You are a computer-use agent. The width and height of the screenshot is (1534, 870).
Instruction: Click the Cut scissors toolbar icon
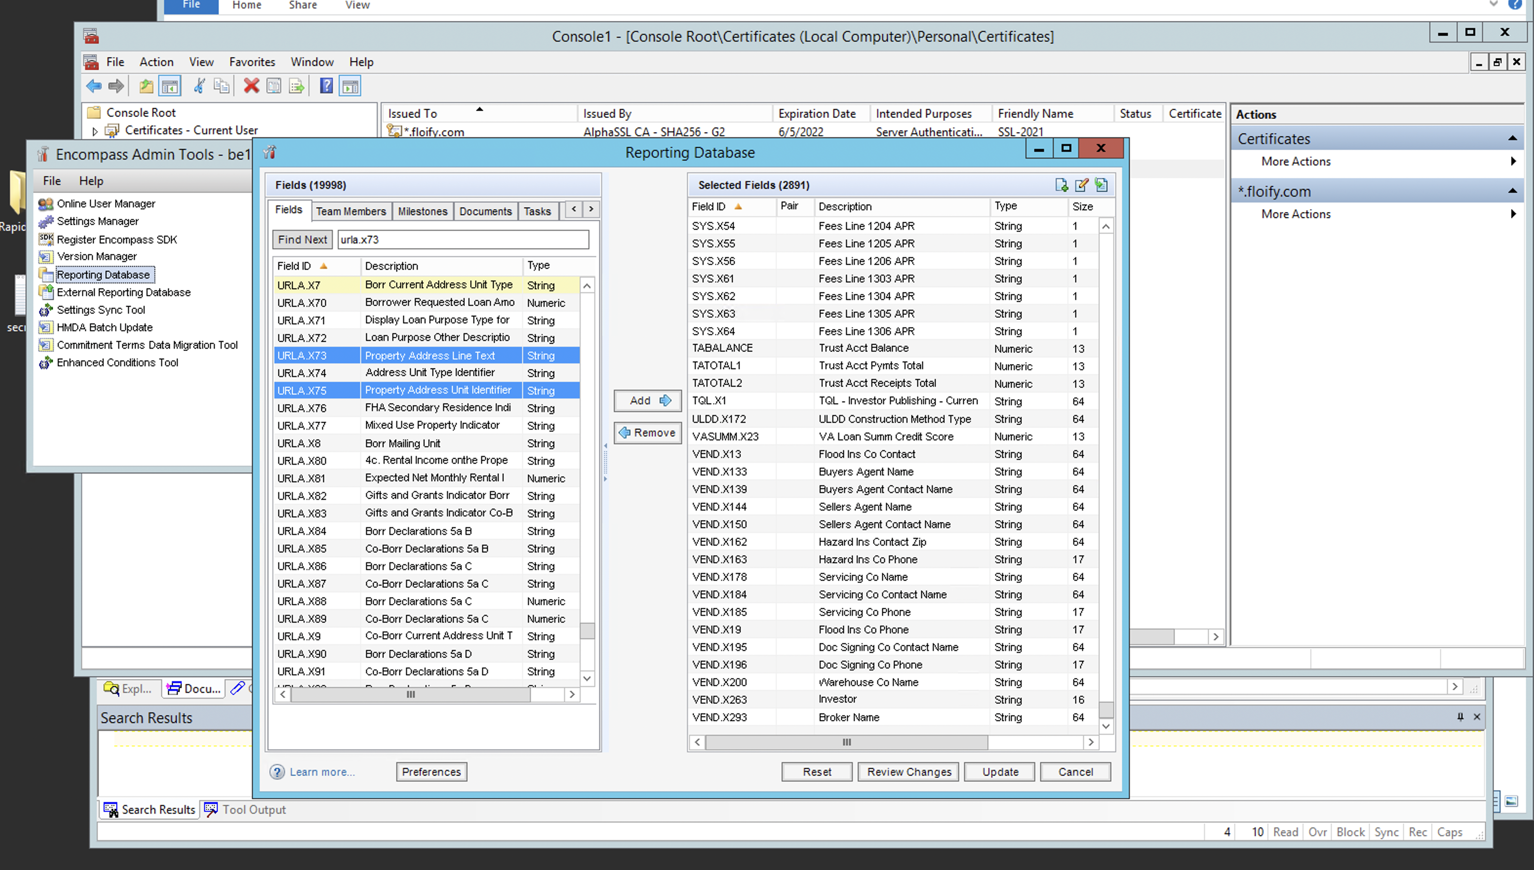(x=200, y=87)
